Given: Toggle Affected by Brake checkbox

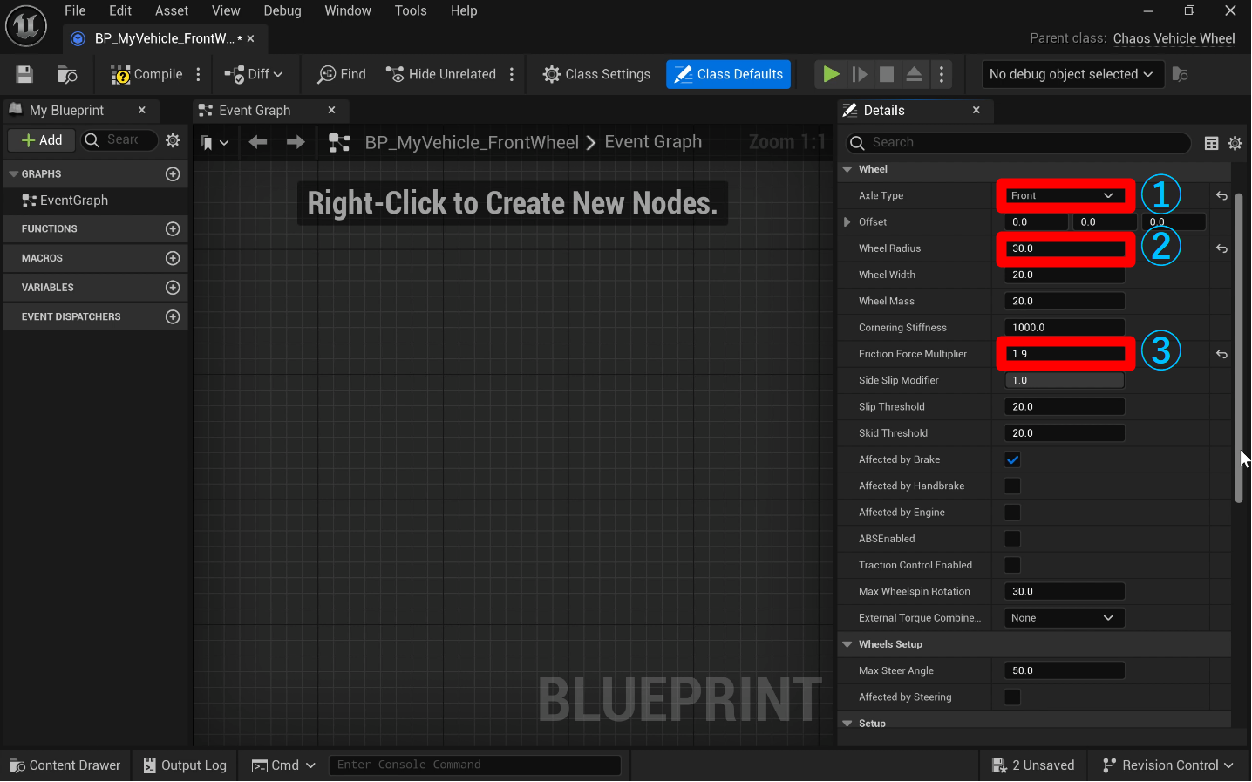Looking at the screenshot, I should [1012, 459].
